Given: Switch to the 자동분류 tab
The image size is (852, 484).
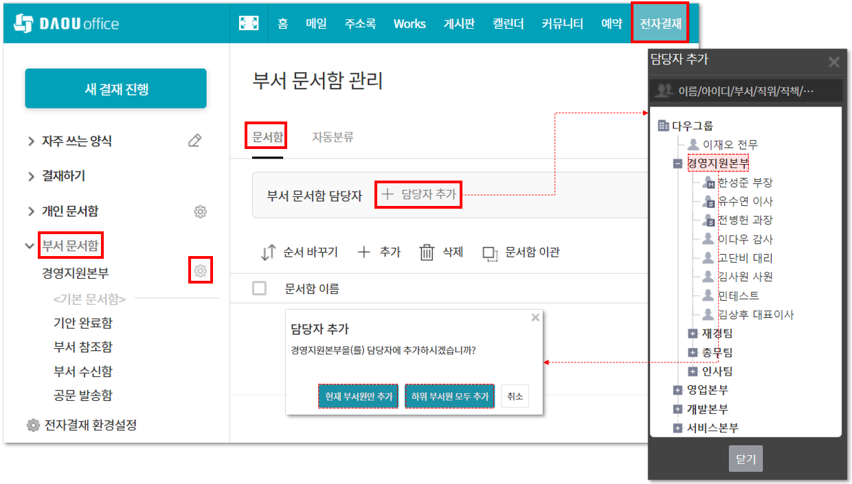Looking at the screenshot, I should tap(333, 137).
